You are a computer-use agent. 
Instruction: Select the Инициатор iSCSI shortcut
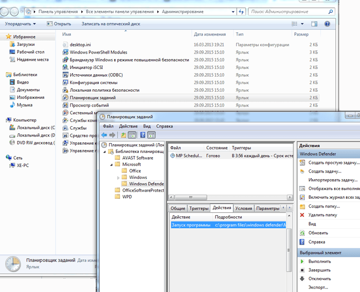coord(86,67)
